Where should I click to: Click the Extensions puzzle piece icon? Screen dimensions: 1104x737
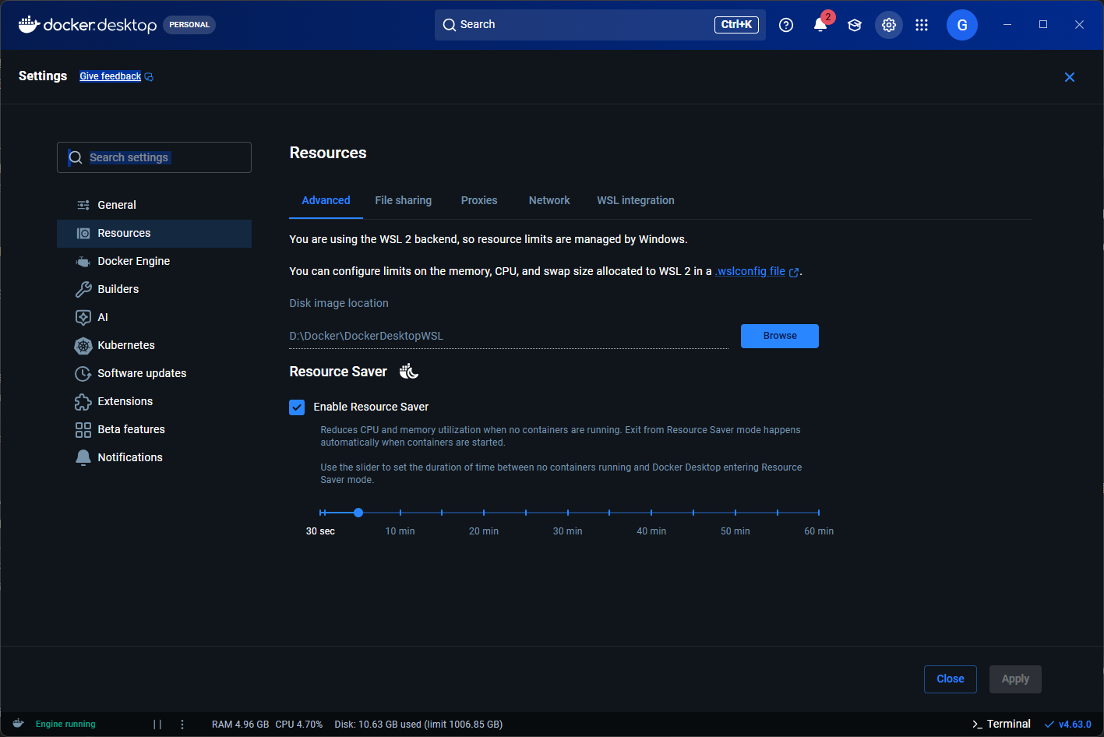pos(83,402)
